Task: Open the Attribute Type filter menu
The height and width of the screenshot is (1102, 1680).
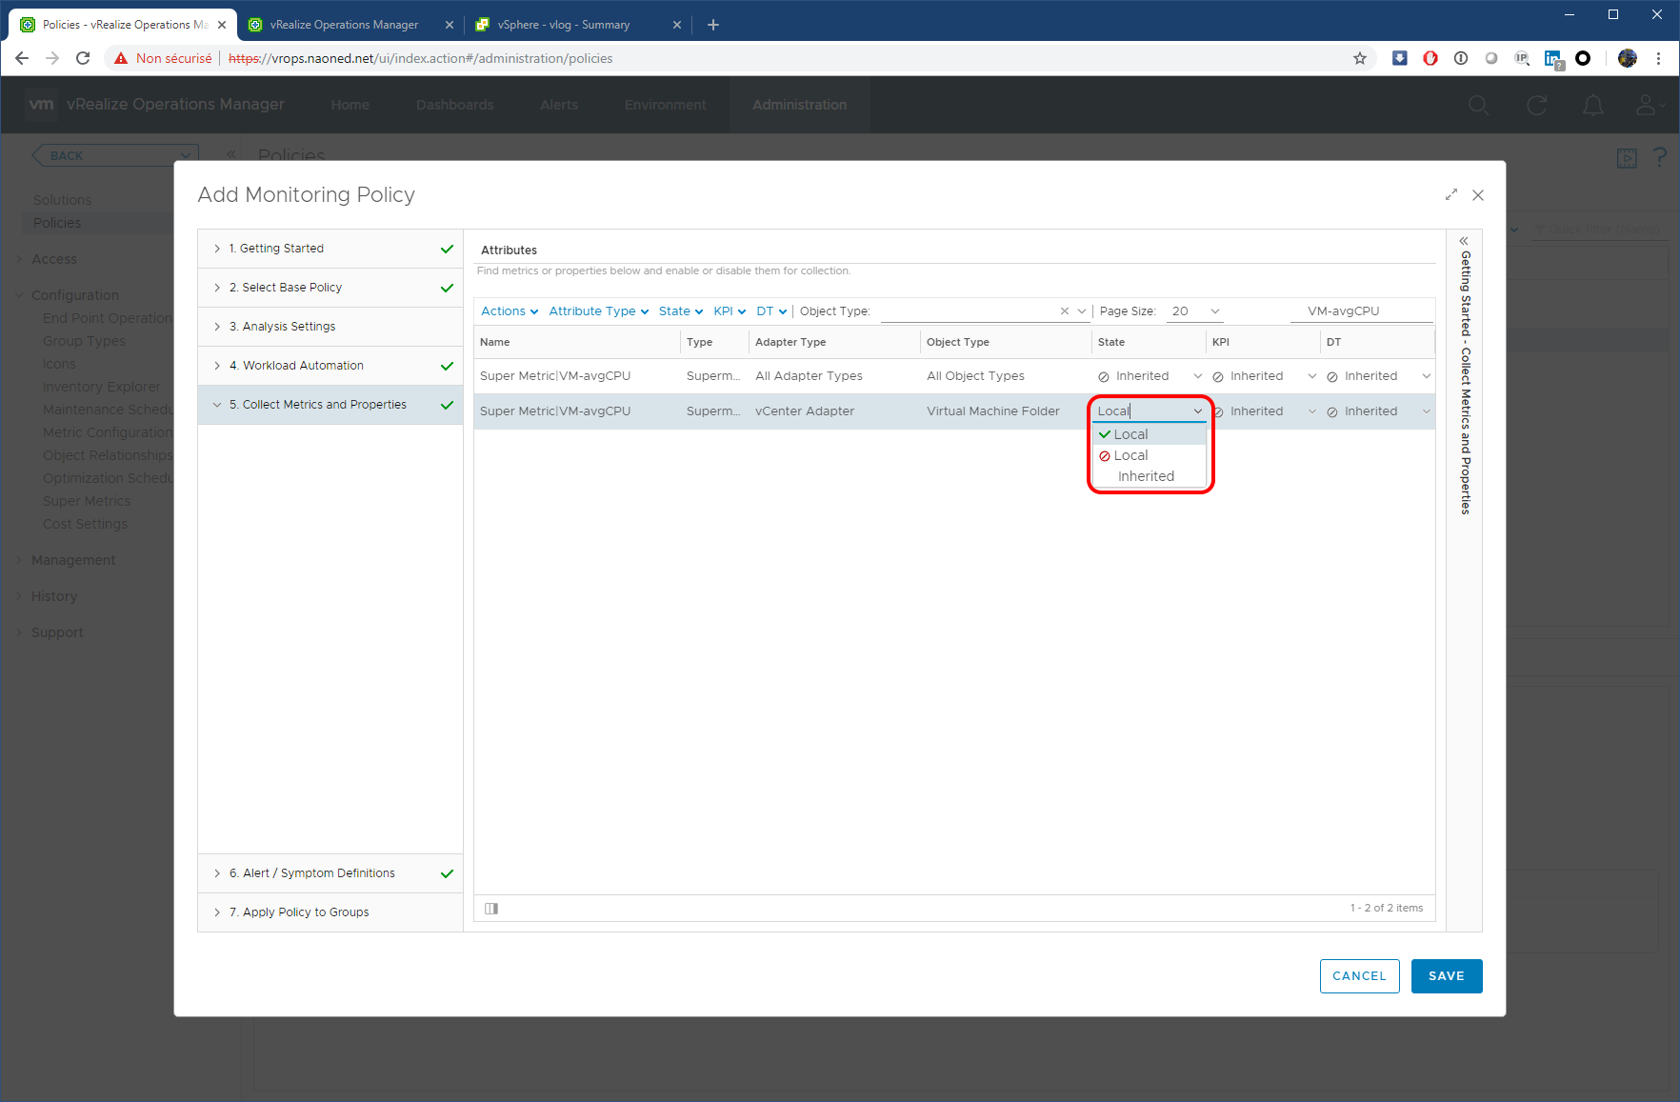Action: click(598, 311)
